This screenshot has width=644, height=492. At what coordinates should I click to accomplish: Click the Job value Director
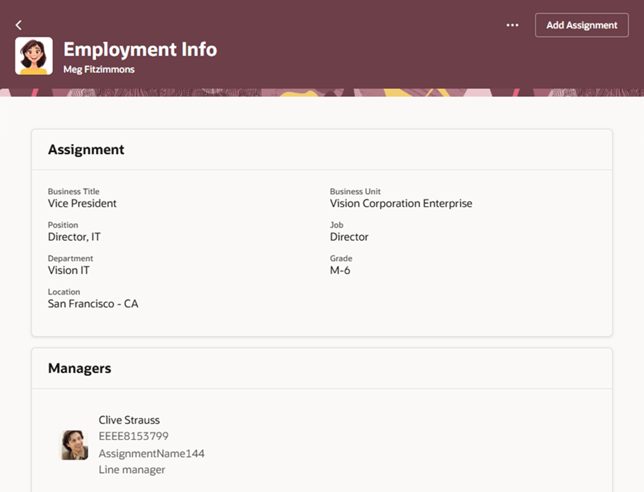coord(349,237)
